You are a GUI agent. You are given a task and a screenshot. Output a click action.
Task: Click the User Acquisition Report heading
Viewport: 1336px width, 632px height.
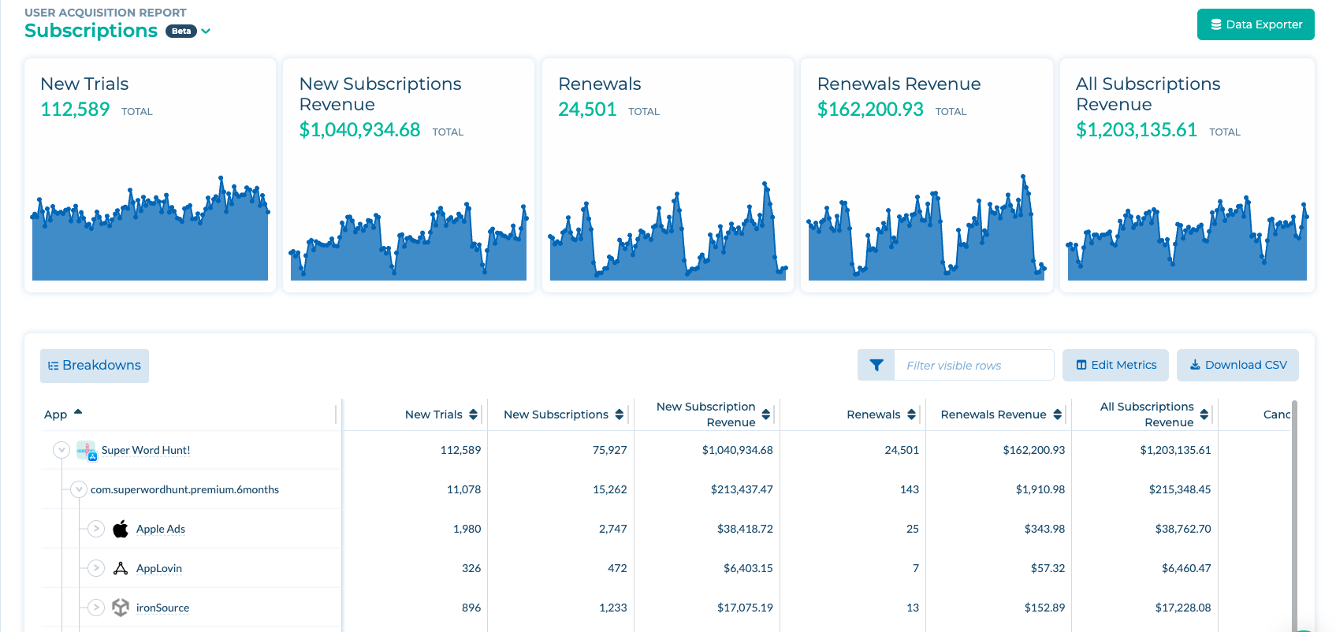106,13
